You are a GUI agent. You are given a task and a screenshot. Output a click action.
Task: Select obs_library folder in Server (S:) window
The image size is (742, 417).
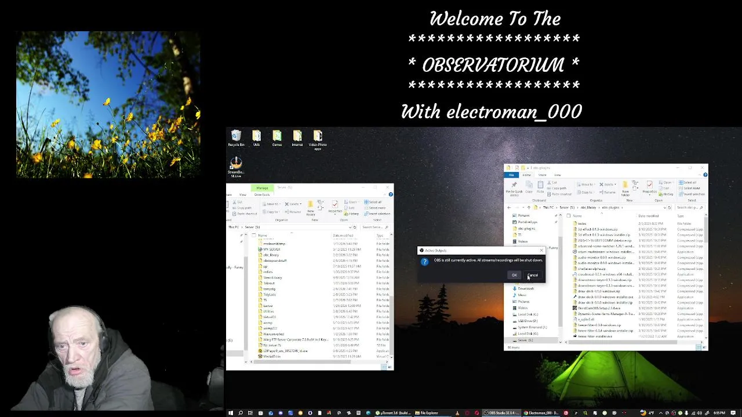(271, 255)
